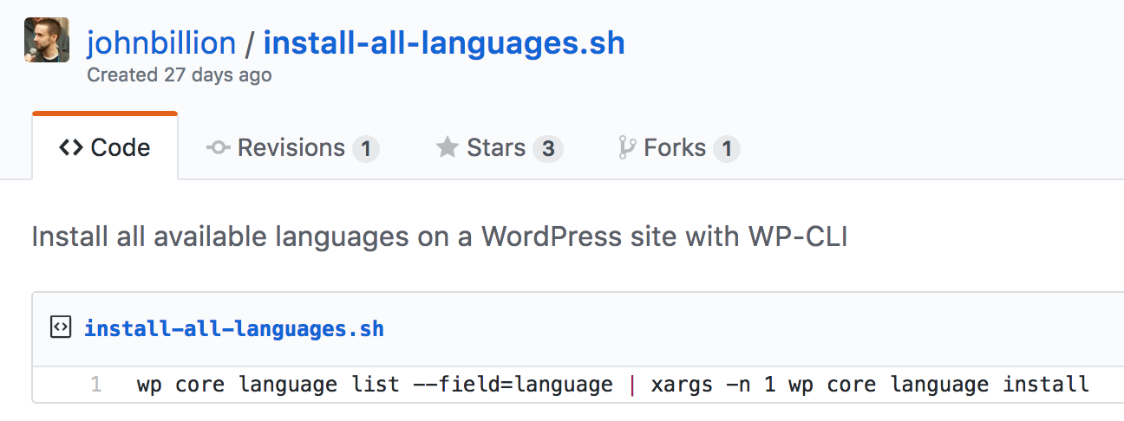The height and width of the screenshot is (421, 1124).
Task: Click the Revisions count badge showing 1
Action: click(x=366, y=149)
